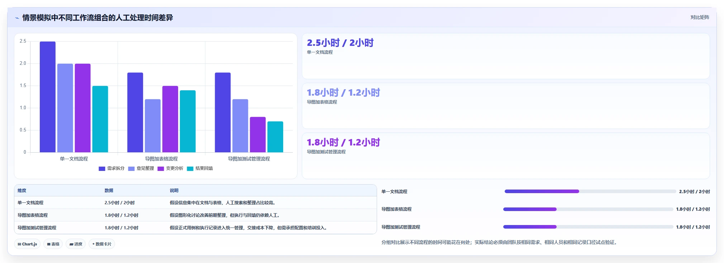The image size is (724, 263).
Task: Click the 导图加测试管理流程 label in the data card
Action: (x=326, y=152)
